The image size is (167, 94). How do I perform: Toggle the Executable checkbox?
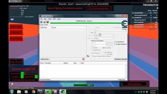click(x=103, y=48)
